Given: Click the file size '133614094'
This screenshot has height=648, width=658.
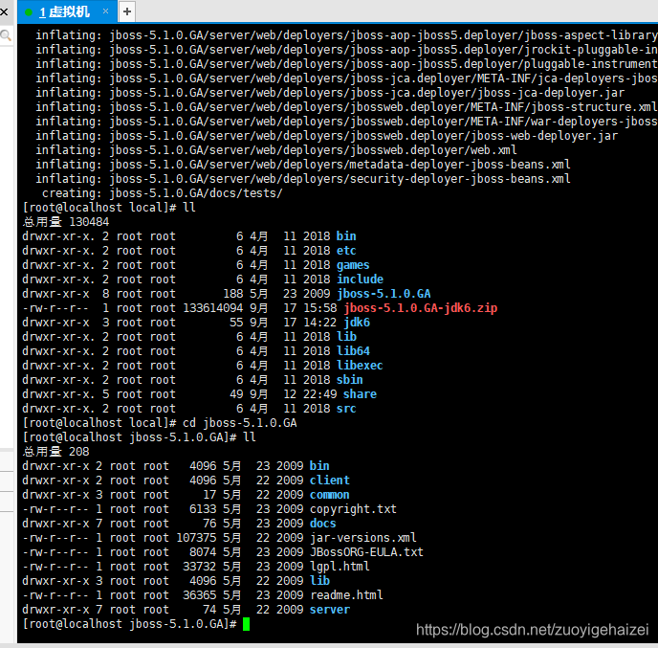Looking at the screenshot, I should coord(212,308).
